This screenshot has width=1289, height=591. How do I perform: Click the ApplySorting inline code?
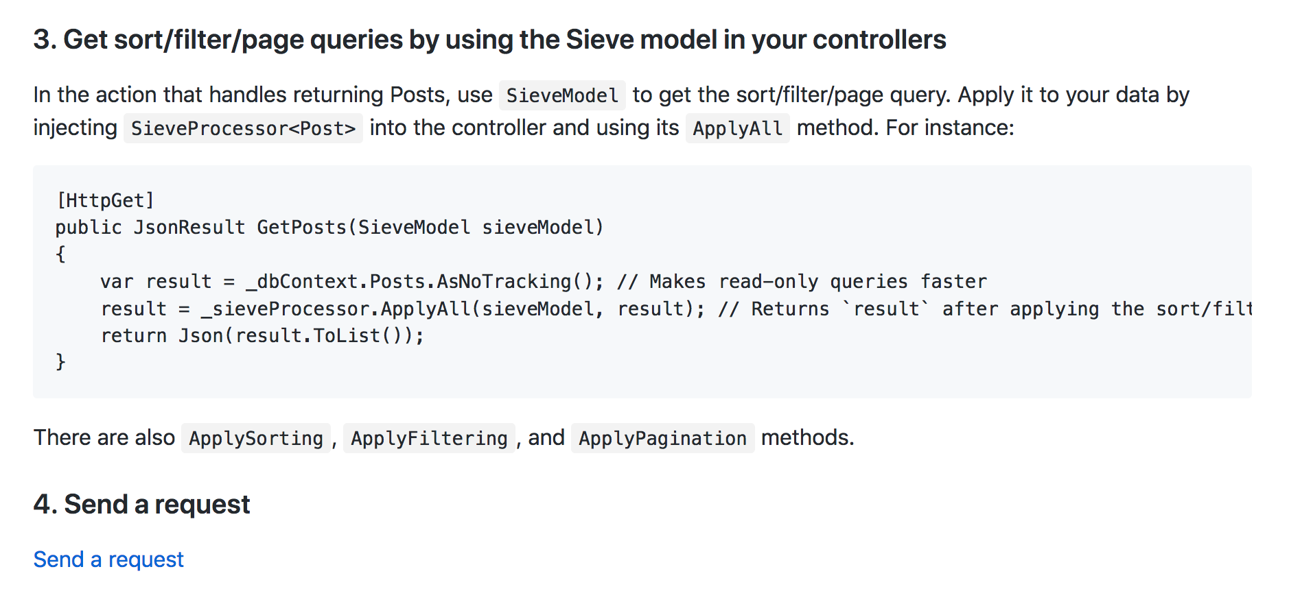click(256, 438)
